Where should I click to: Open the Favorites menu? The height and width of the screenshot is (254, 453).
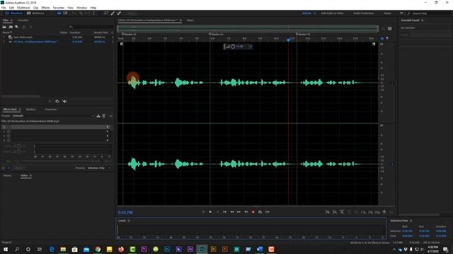[59, 8]
